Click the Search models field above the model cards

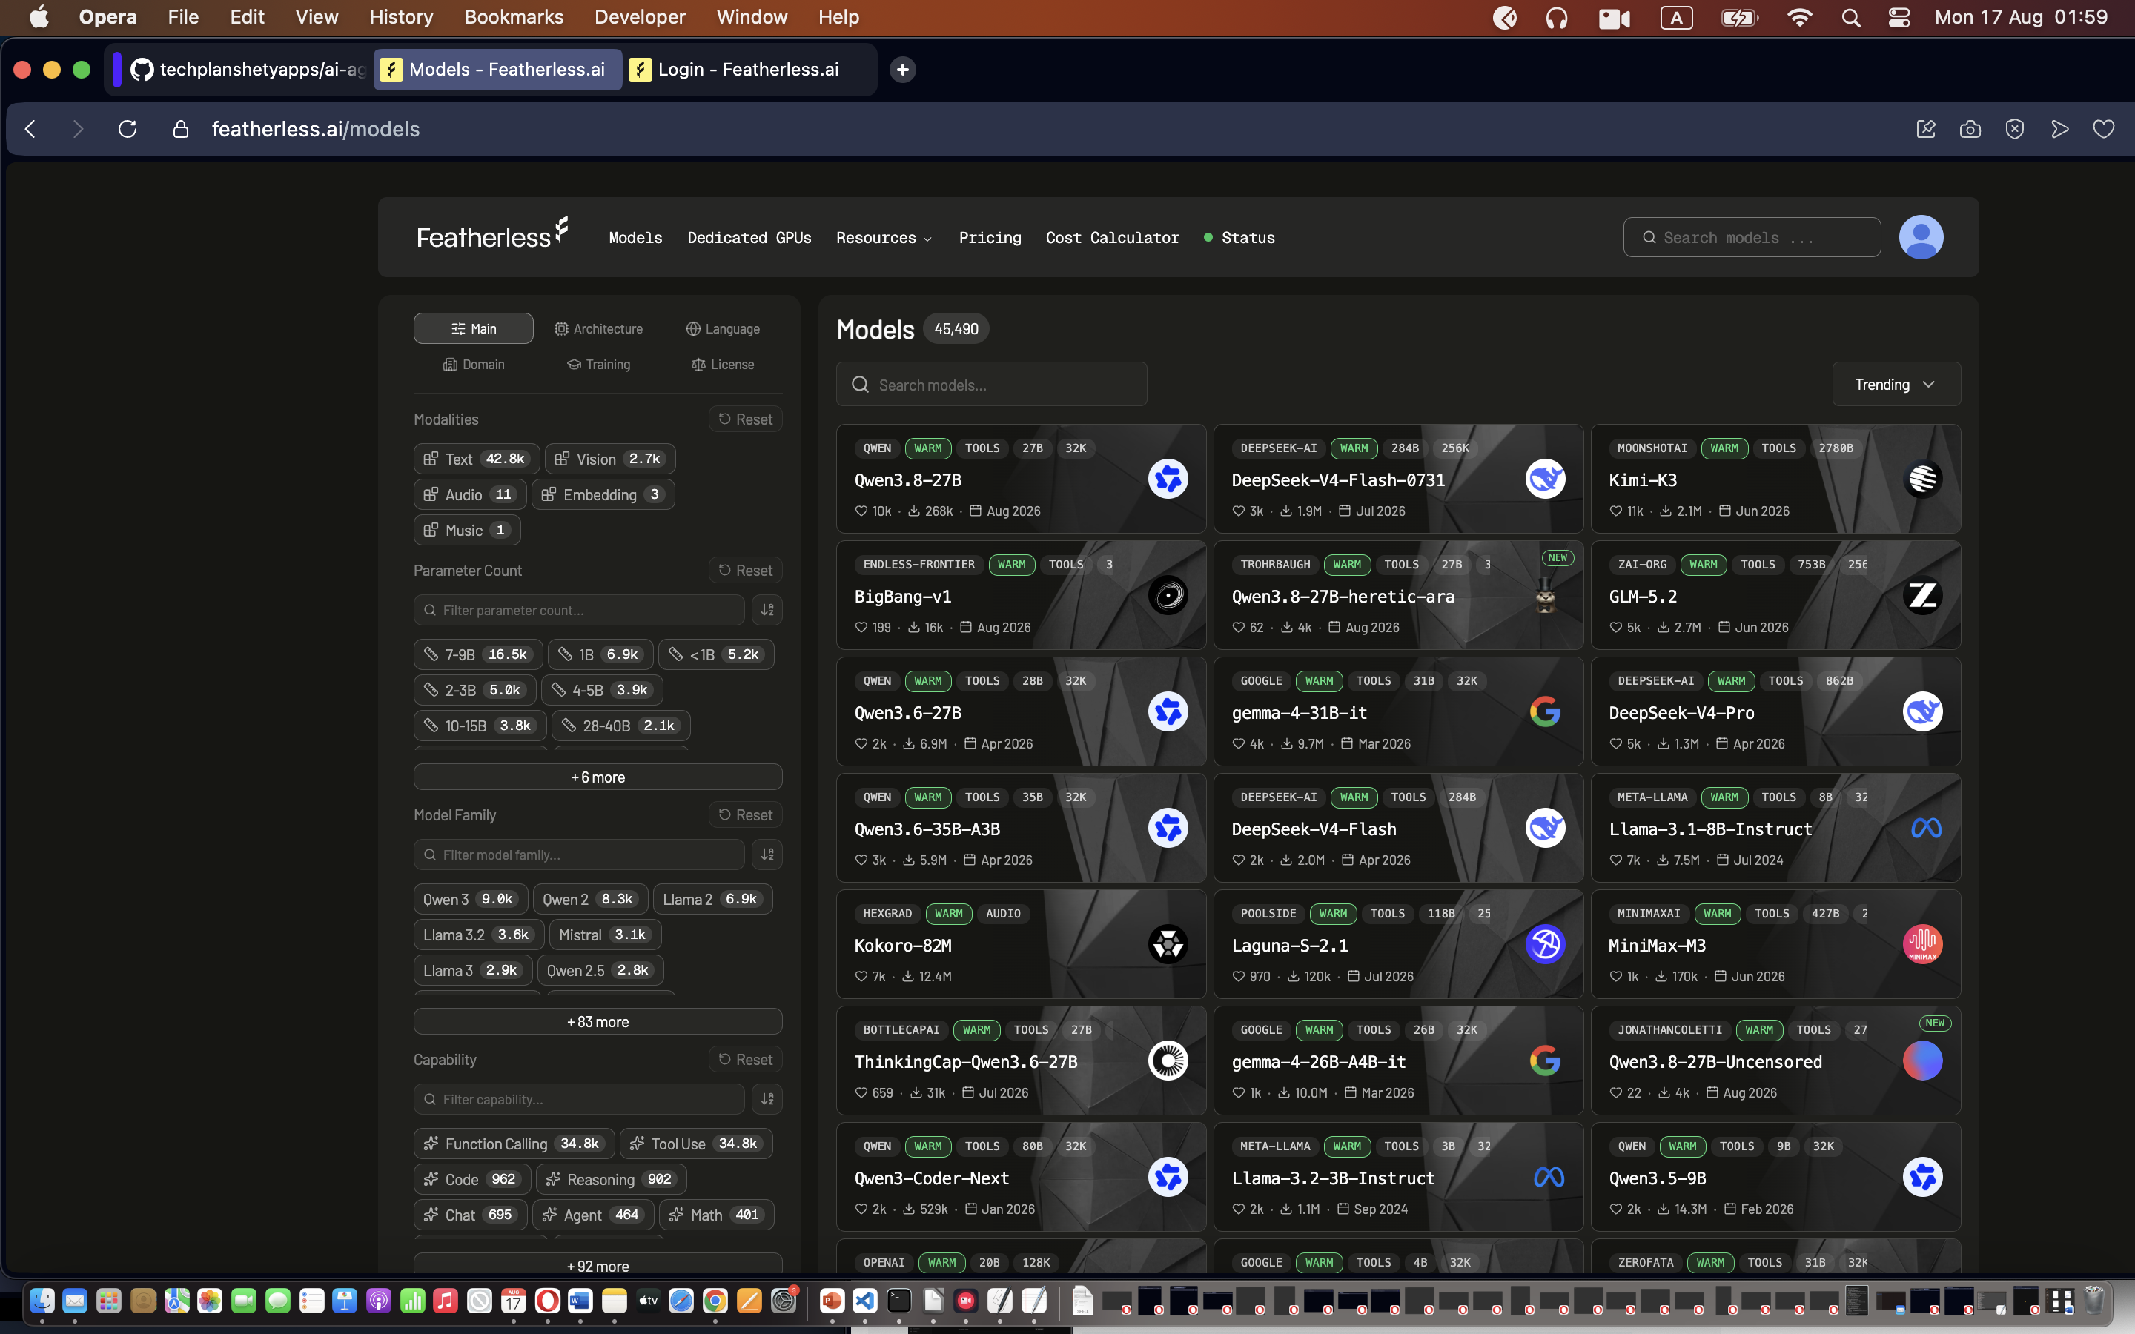click(x=992, y=384)
